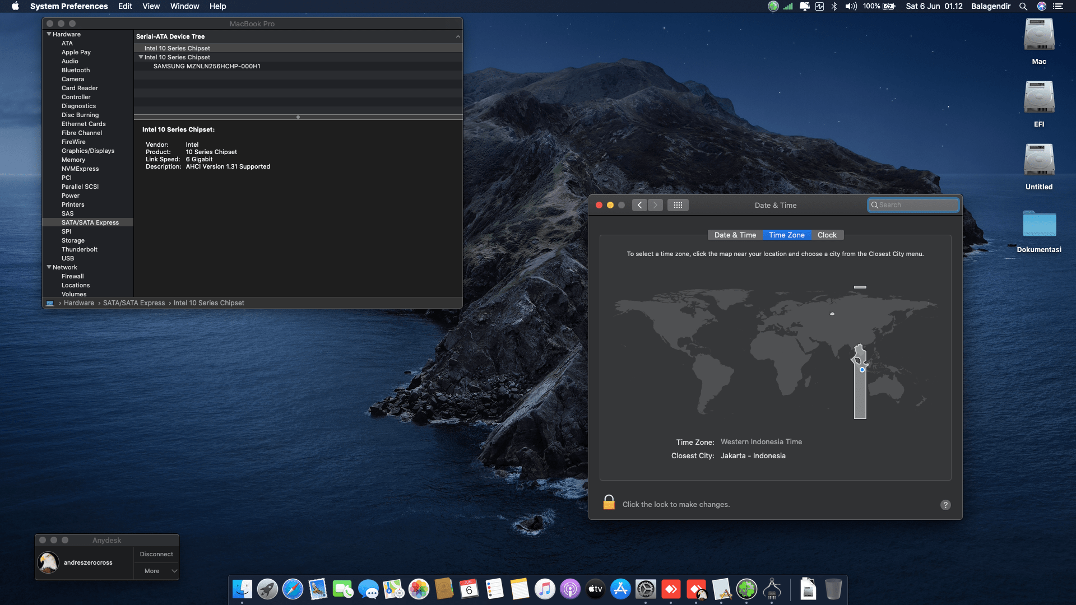Screen dimensions: 1076x605
Task: Open Notes from the Dock
Action: 520,589
